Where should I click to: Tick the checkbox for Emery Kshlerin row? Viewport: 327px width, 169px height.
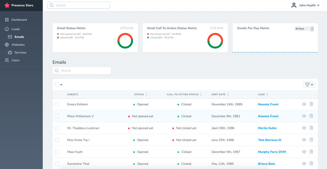[57, 104]
